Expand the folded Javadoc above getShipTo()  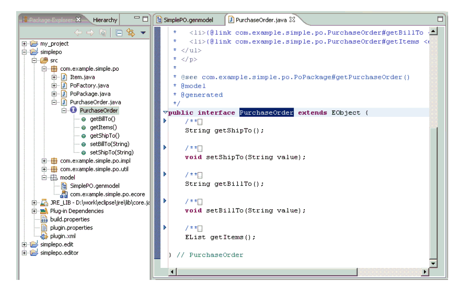coord(165,121)
